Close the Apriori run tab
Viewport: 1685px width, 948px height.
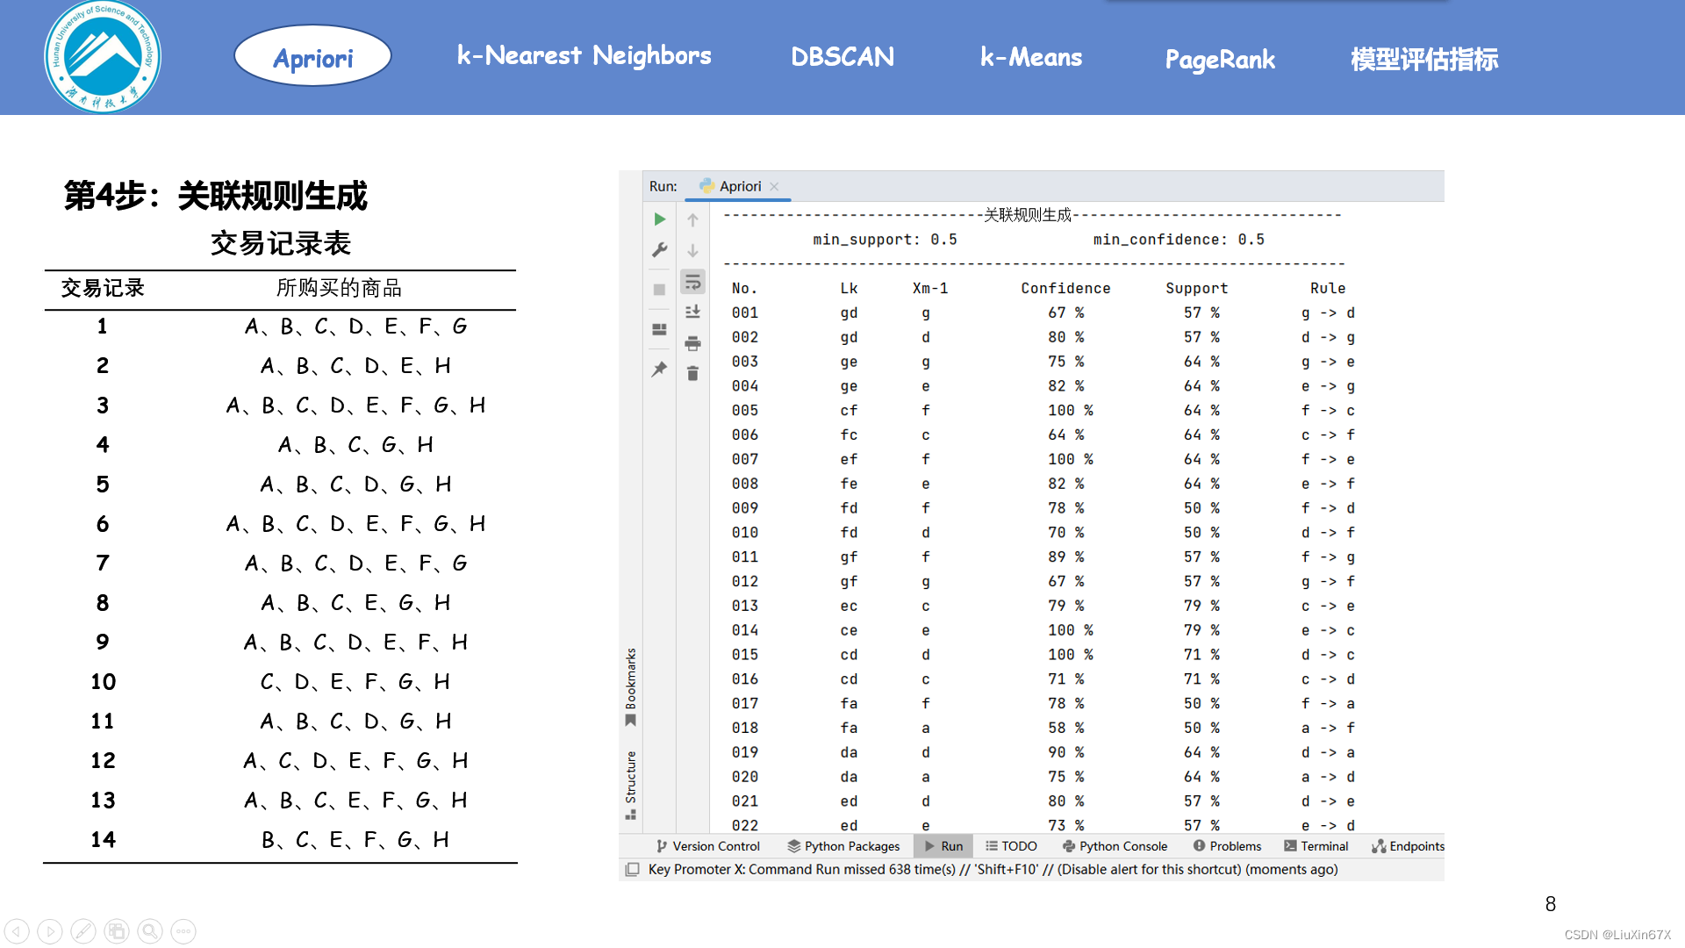click(x=774, y=186)
